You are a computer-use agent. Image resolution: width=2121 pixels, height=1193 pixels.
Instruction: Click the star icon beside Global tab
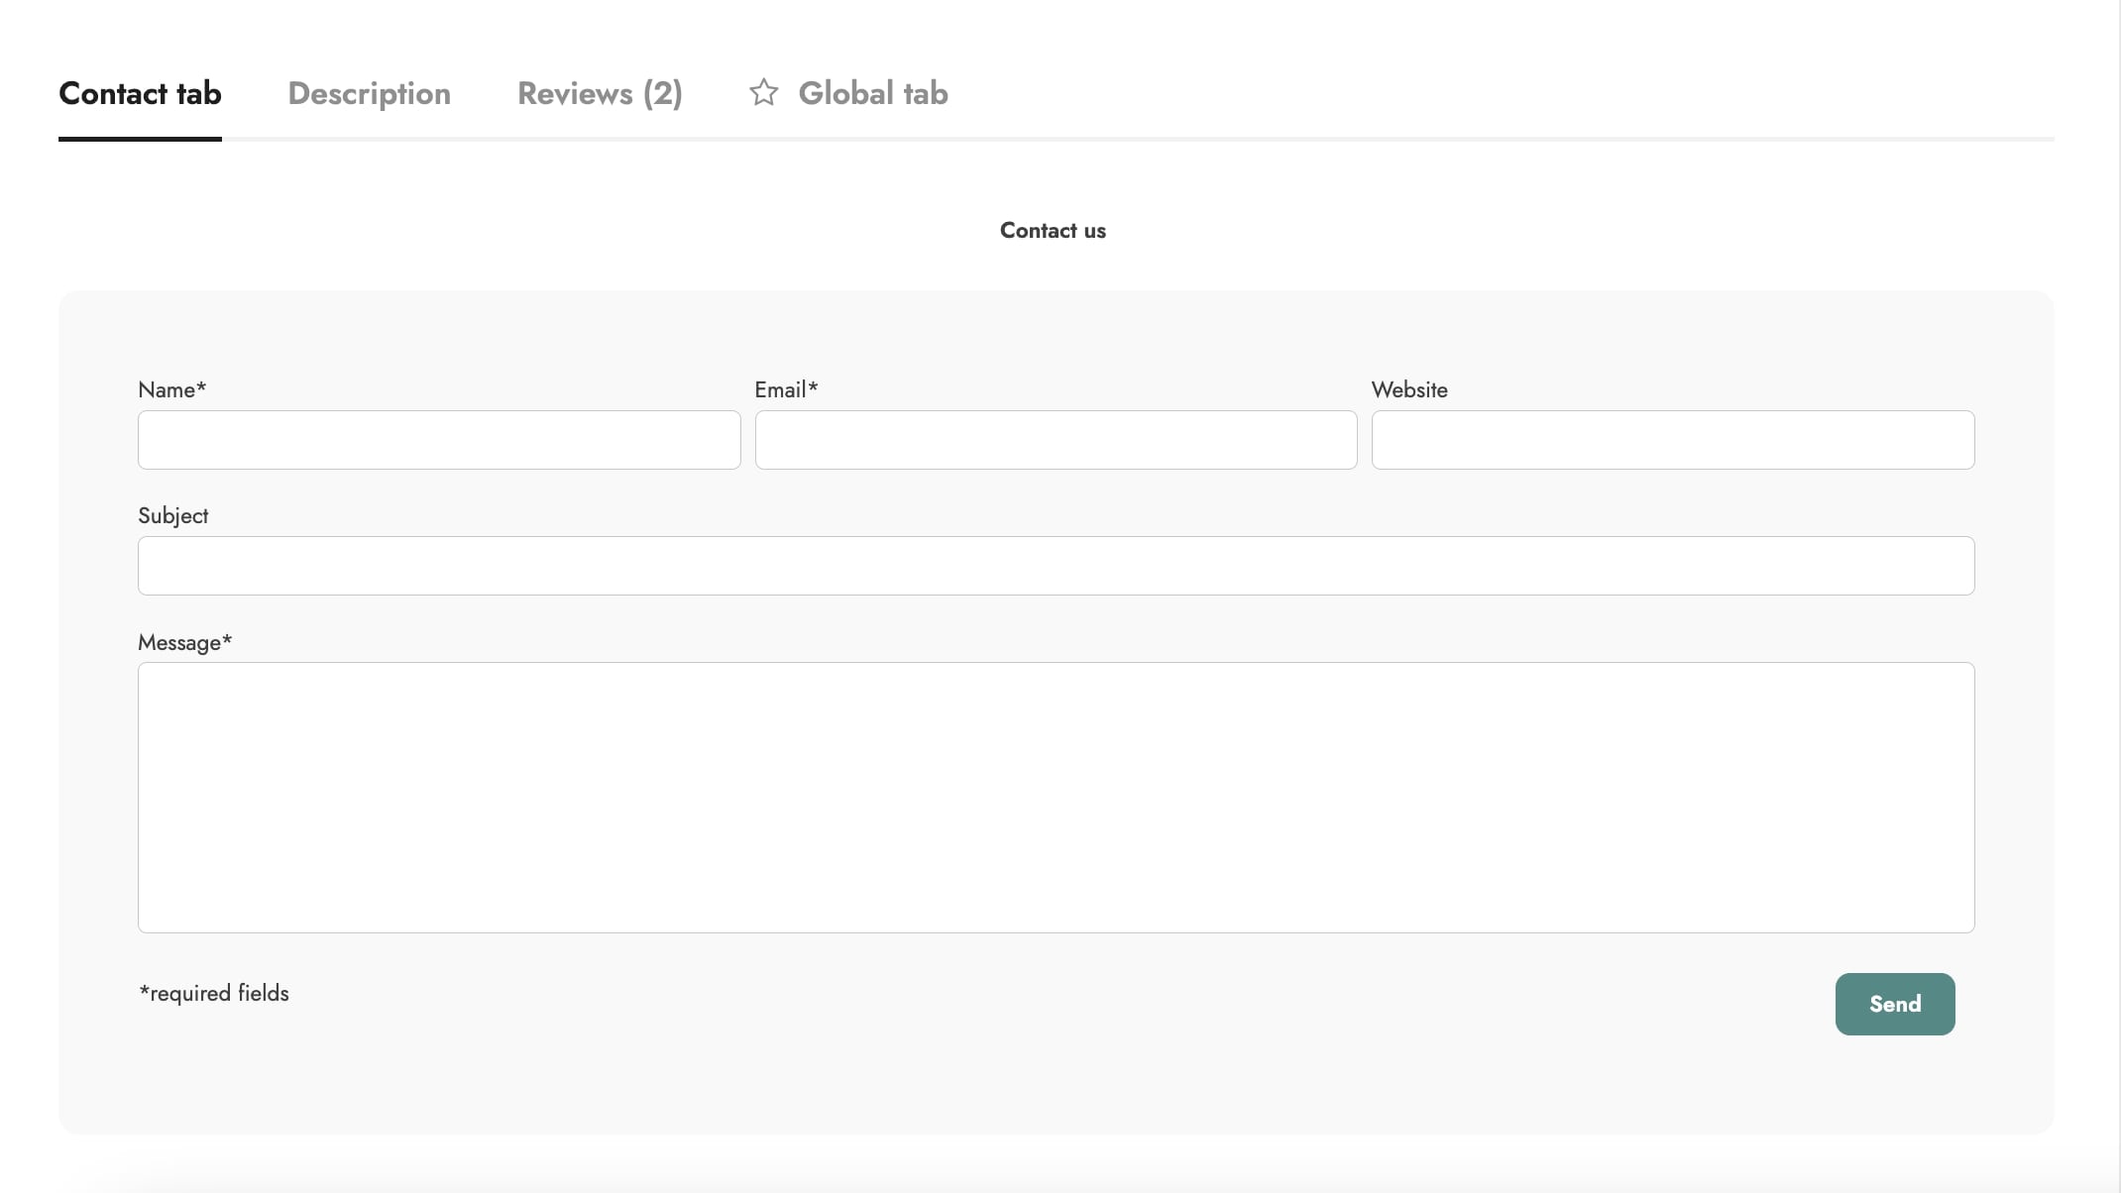[x=763, y=92]
